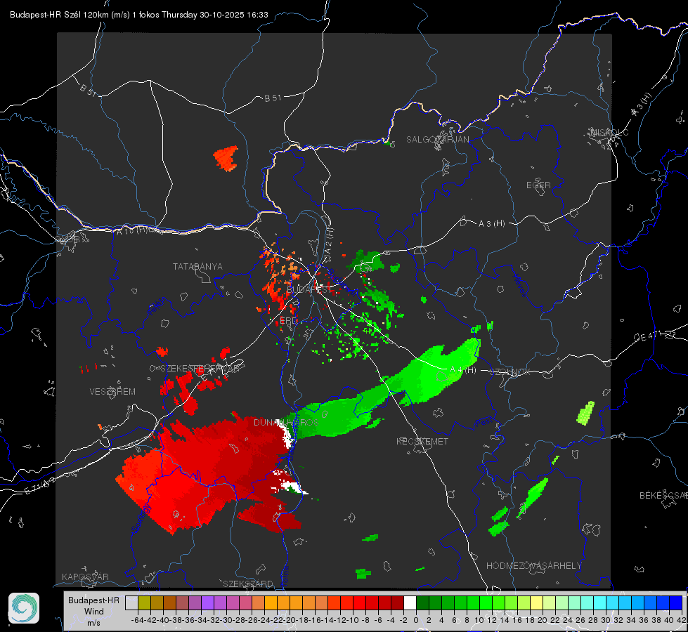Image resolution: width=688 pixels, height=632 pixels.
Task: Select the grey swatch left of -64
Action: click(131, 603)
